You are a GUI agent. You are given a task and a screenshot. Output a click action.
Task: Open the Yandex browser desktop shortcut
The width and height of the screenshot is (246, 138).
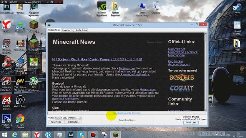pyautogui.click(x=7, y=26)
